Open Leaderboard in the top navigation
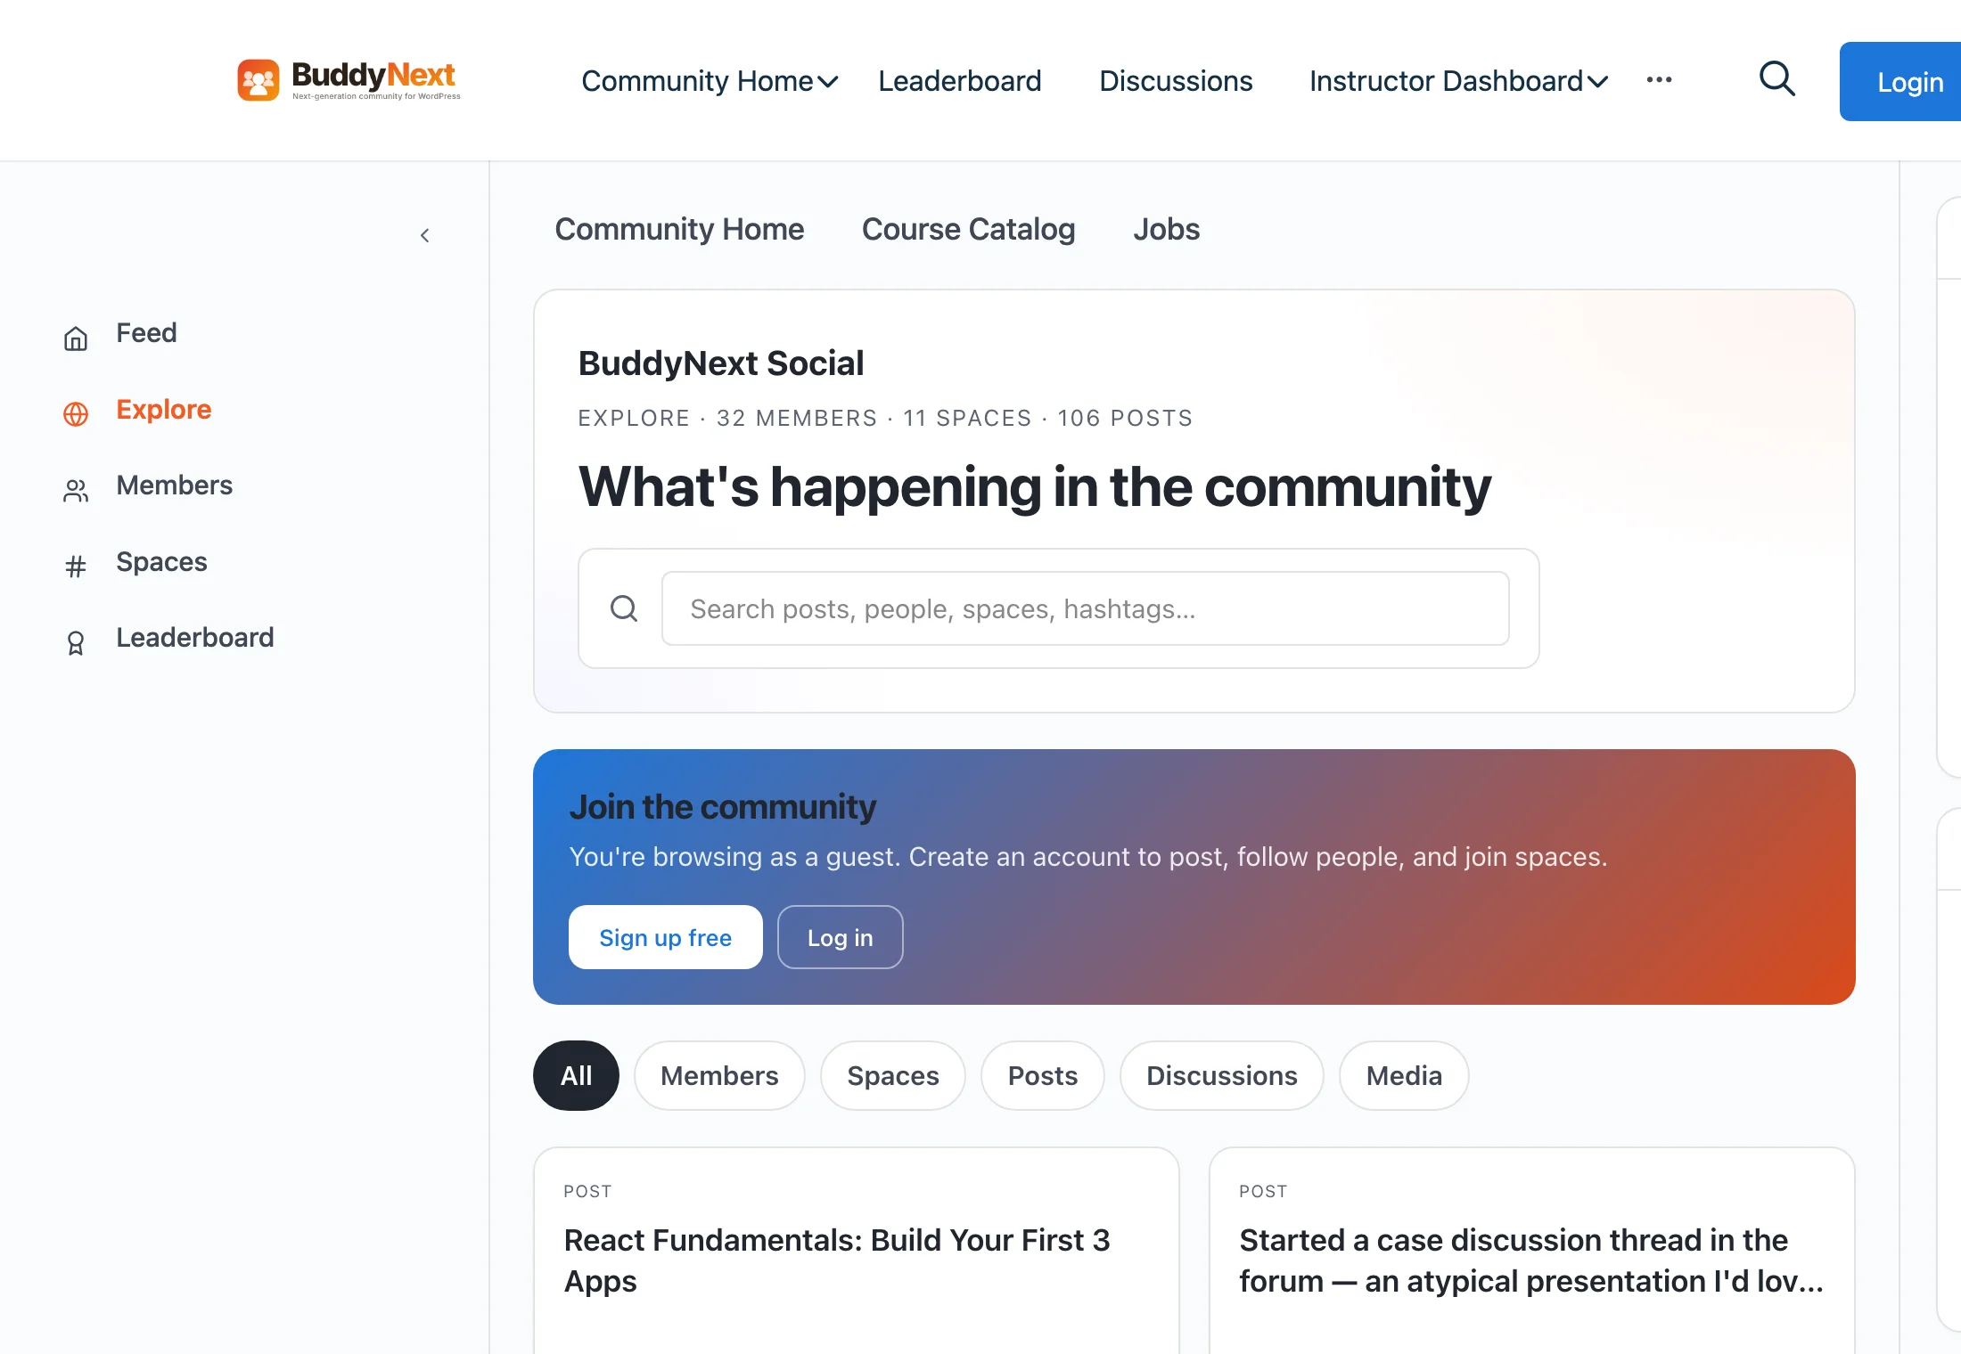This screenshot has height=1354, width=1961. [960, 81]
